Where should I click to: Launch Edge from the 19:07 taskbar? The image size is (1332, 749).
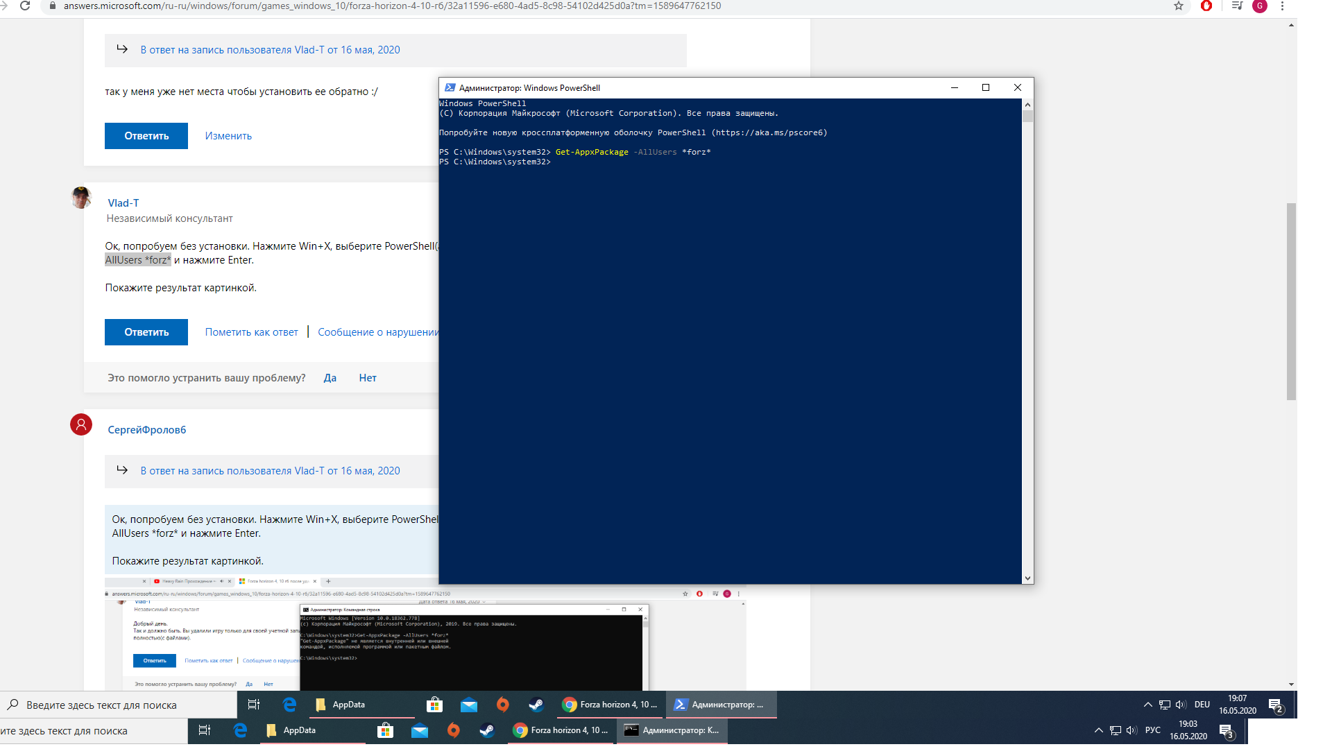click(289, 705)
